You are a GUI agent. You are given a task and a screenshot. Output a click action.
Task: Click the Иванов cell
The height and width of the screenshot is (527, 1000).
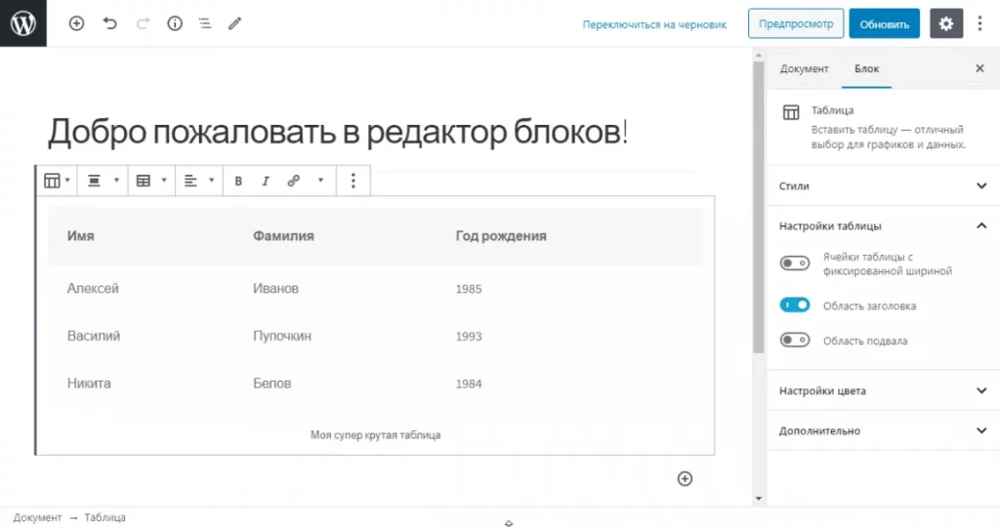coord(275,288)
